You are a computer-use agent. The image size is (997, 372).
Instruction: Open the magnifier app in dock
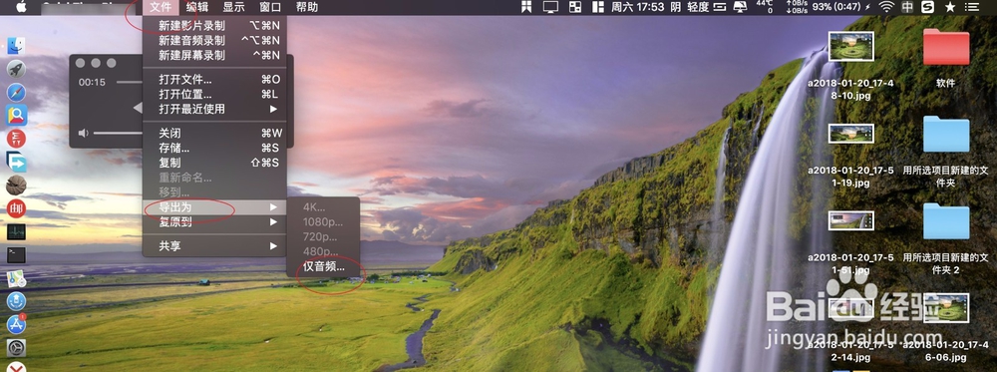click(x=16, y=116)
